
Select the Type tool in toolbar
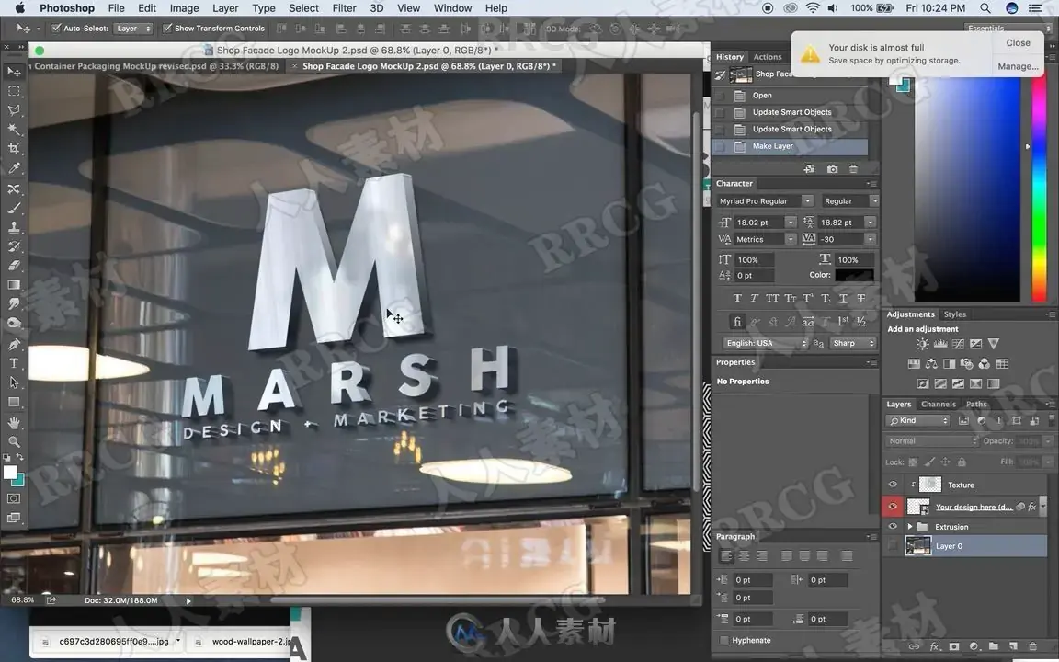coord(14,363)
